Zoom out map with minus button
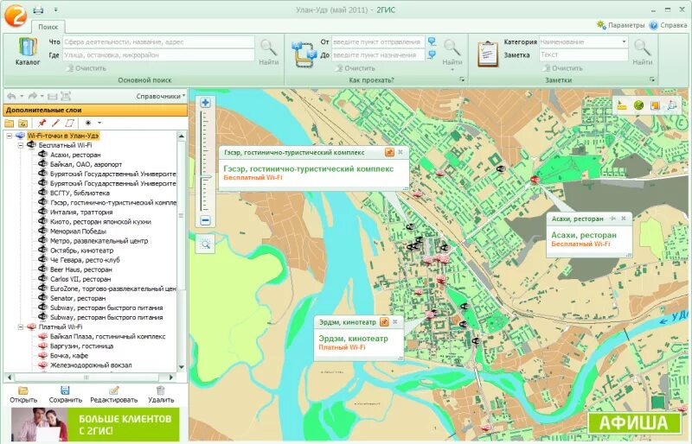 205,220
